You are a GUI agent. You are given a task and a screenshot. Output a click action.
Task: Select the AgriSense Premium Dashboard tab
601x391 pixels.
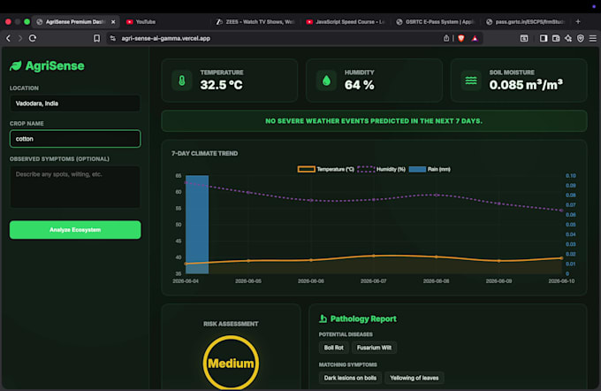[75, 22]
